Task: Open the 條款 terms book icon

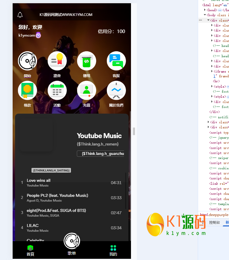Action: (27, 90)
